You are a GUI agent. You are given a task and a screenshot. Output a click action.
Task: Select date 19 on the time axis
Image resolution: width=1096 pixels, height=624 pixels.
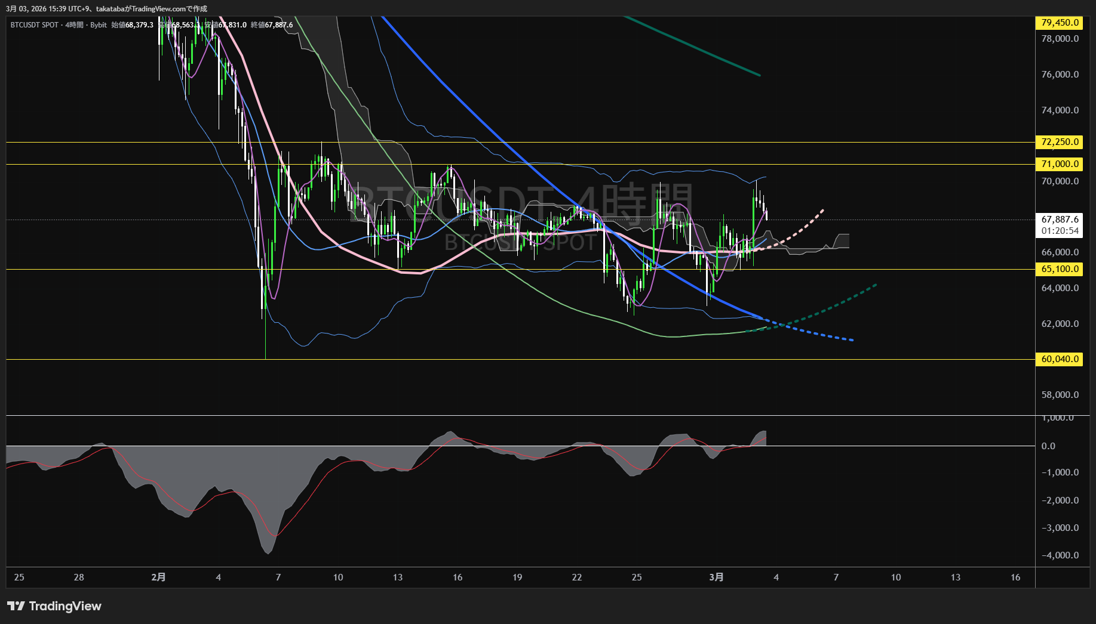click(x=517, y=577)
